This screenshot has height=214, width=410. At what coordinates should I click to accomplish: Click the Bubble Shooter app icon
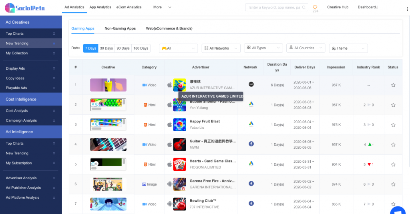click(179, 105)
